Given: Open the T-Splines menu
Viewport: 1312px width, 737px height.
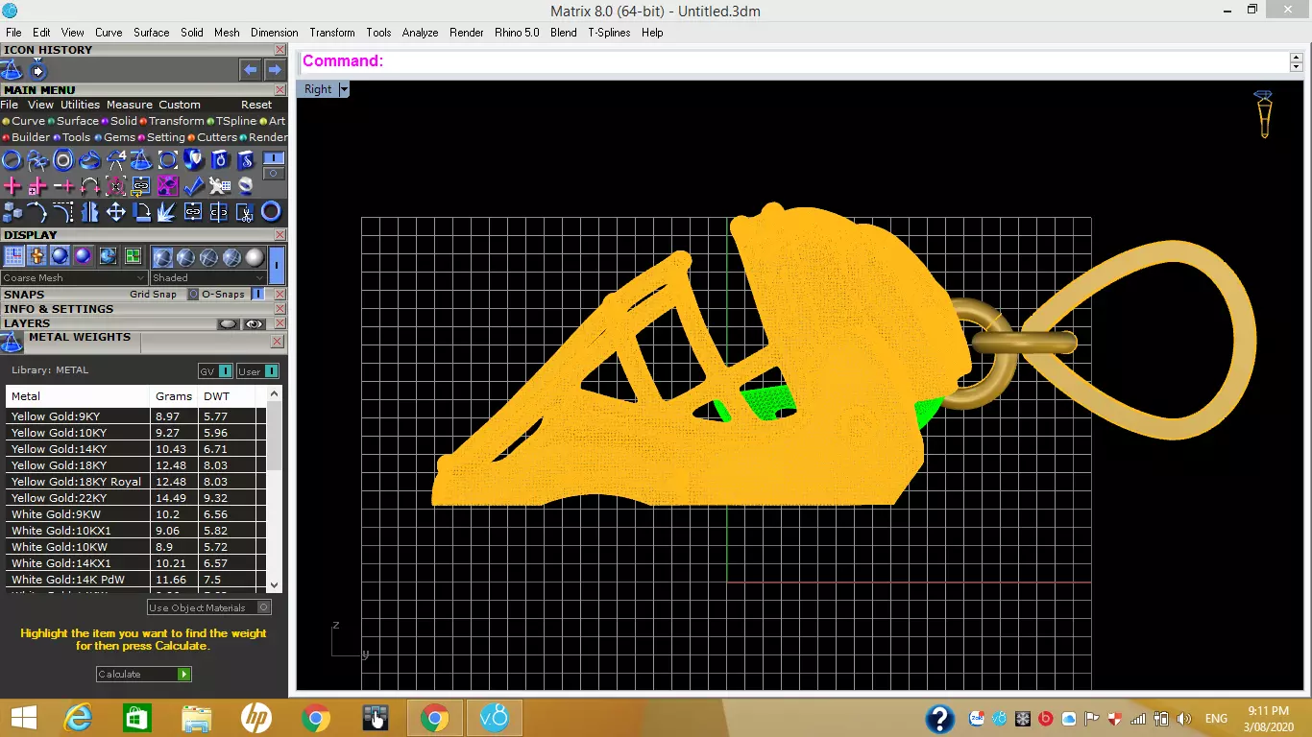Looking at the screenshot, I should pyautogui.click(x=609, y=32).
